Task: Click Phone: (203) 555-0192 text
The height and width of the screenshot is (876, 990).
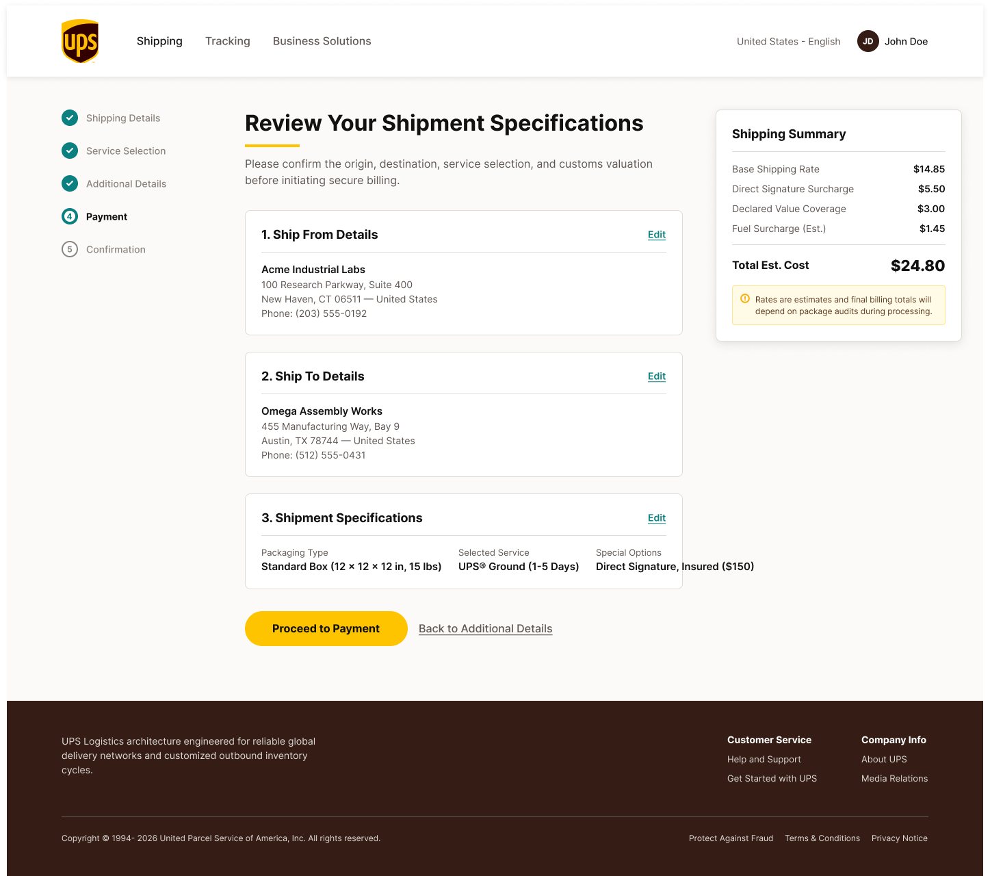Action: pos(314,313)
